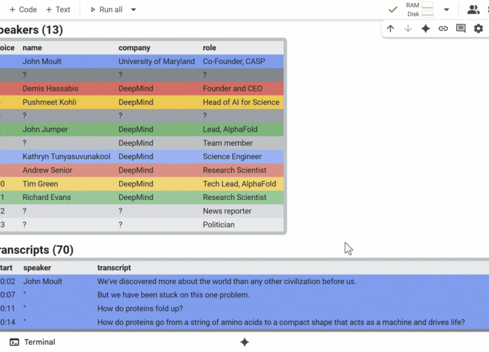The image size is (489, 352).
Task: Click 'Tech Lead, AlphaFold' role cell
Action: click(x=240, y=184)
